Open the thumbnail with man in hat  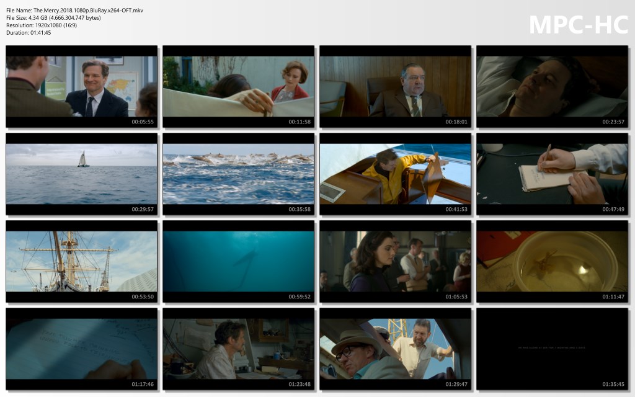pos(395,349)
